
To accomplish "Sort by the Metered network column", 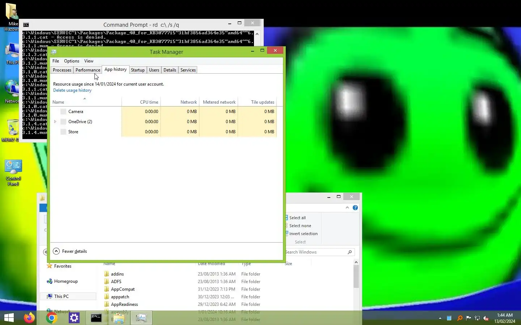I will point(218,102).
